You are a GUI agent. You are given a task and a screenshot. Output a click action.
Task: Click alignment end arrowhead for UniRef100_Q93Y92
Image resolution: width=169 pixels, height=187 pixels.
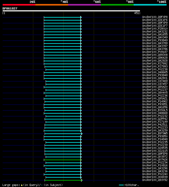(x=82, y=180)
